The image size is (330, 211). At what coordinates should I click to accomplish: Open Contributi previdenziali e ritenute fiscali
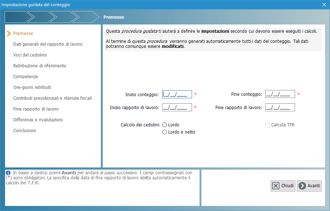pyautogui.click(x=53, y=98)
